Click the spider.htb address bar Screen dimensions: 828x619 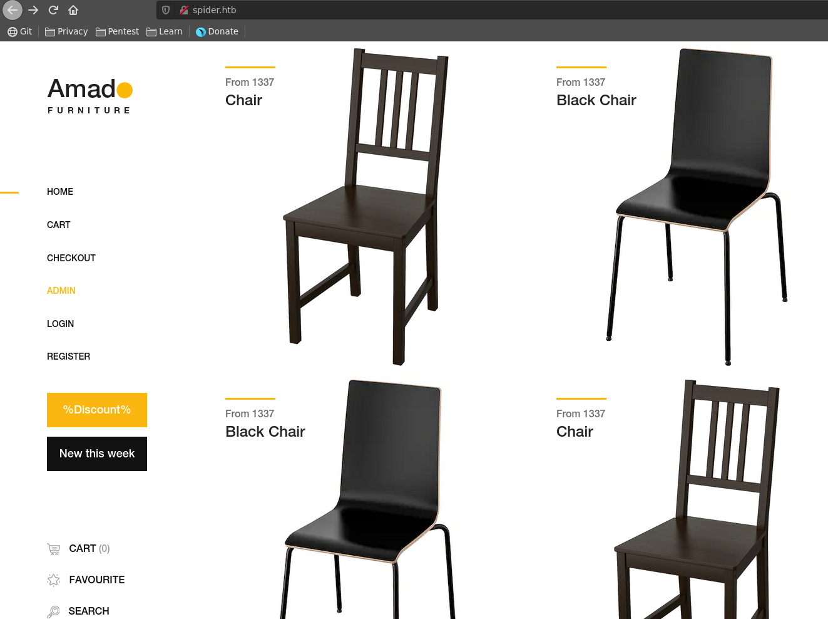click(491, 10)
